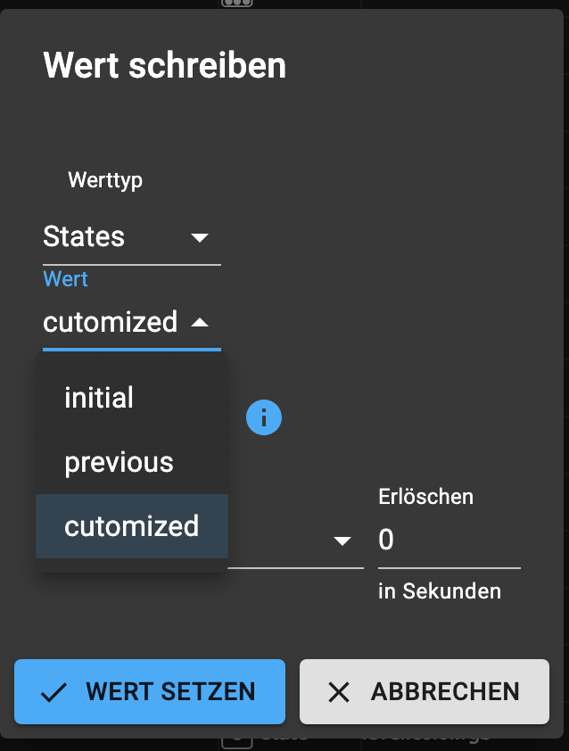Confirm with the WERT SETZEN button
The height and width of the screenshot is (751, 569).
tap(150, 691)
